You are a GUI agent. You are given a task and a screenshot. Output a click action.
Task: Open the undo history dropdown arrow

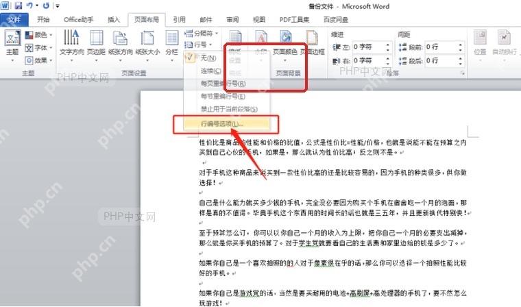coord(36,5)
